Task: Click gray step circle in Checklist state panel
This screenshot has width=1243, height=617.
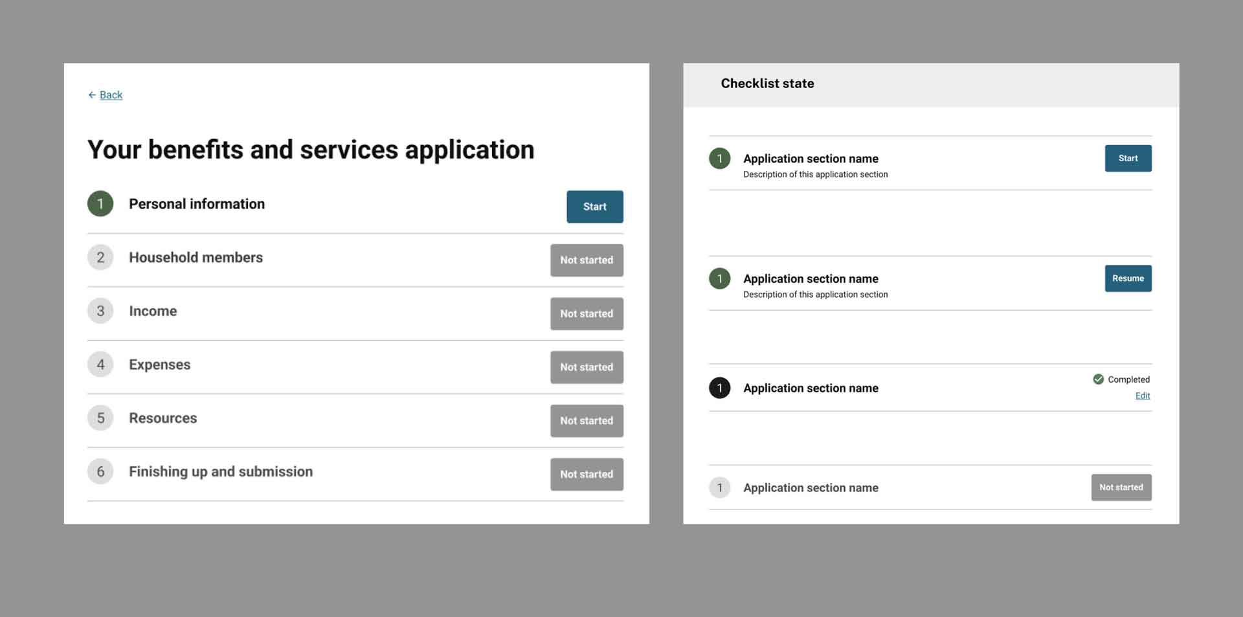Action: 719,488
